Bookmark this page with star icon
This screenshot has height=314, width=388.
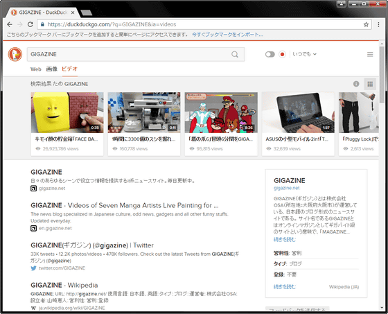point(366,24)
